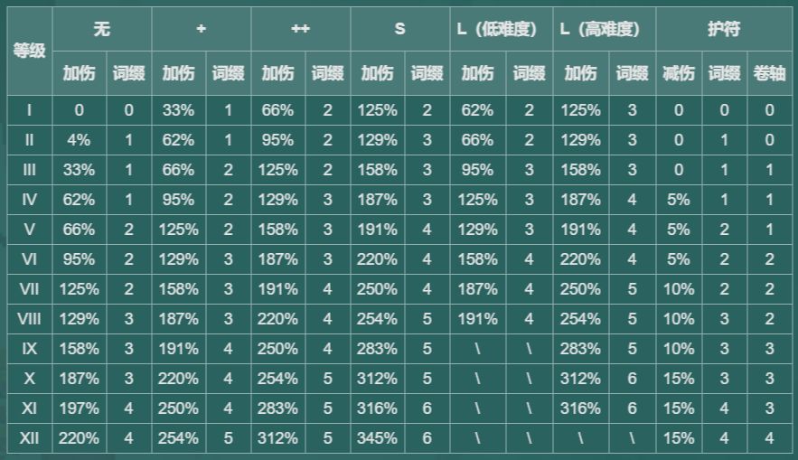Select the 无 column group header
This screenshot has width=798, height=460.
(x=101, y=29)
